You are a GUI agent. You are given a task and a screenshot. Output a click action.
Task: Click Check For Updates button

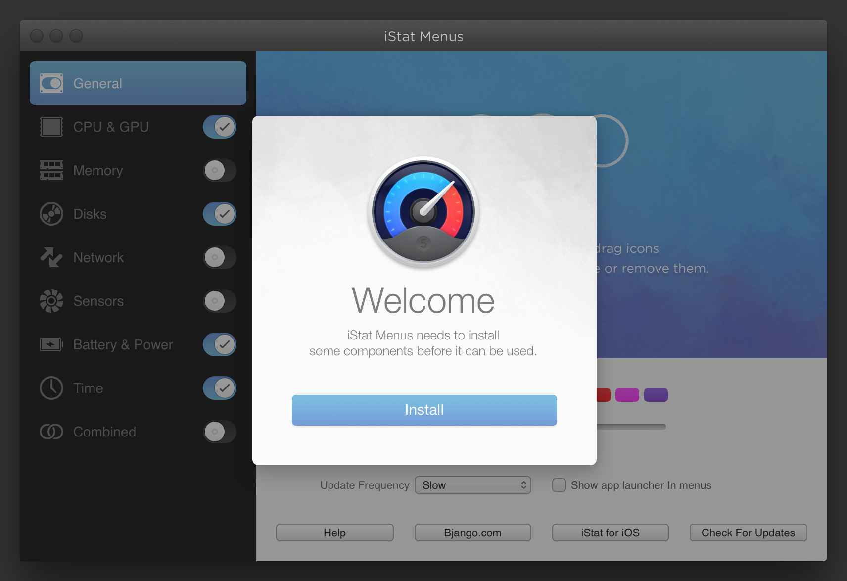[x=749, y=533]
